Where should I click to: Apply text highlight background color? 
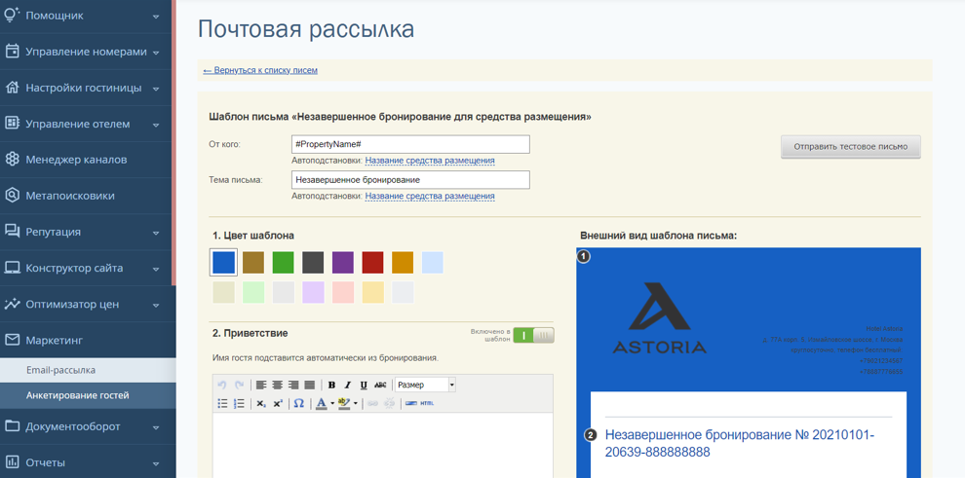coord(344,404)
